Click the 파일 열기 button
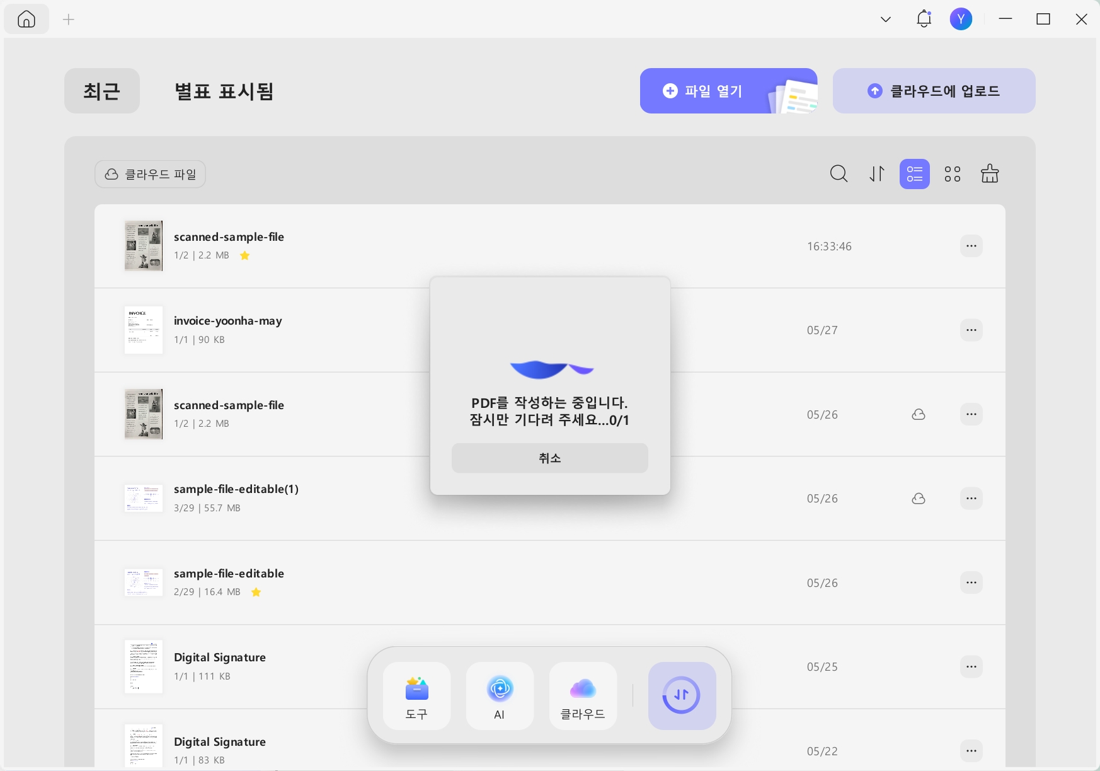 point(729,91)
